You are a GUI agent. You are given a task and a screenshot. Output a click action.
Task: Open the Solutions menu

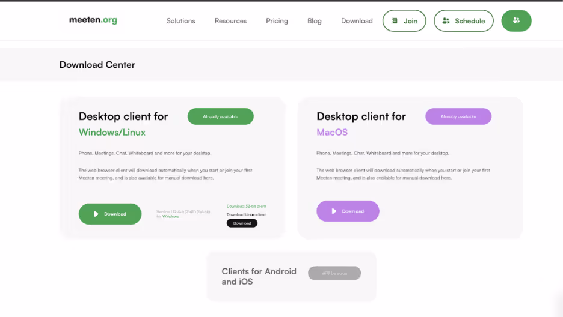pos(180,21)
